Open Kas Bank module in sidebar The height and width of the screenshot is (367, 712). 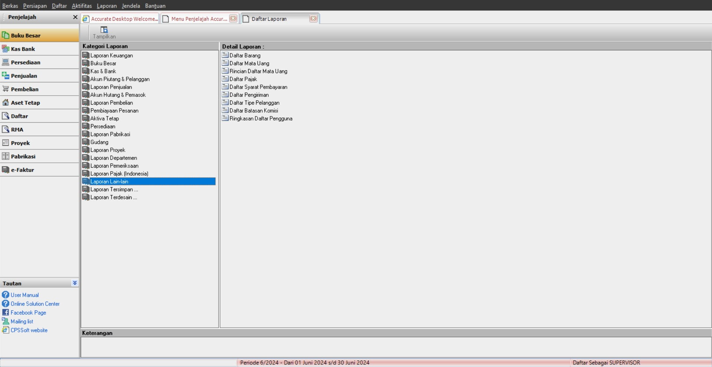23,49
